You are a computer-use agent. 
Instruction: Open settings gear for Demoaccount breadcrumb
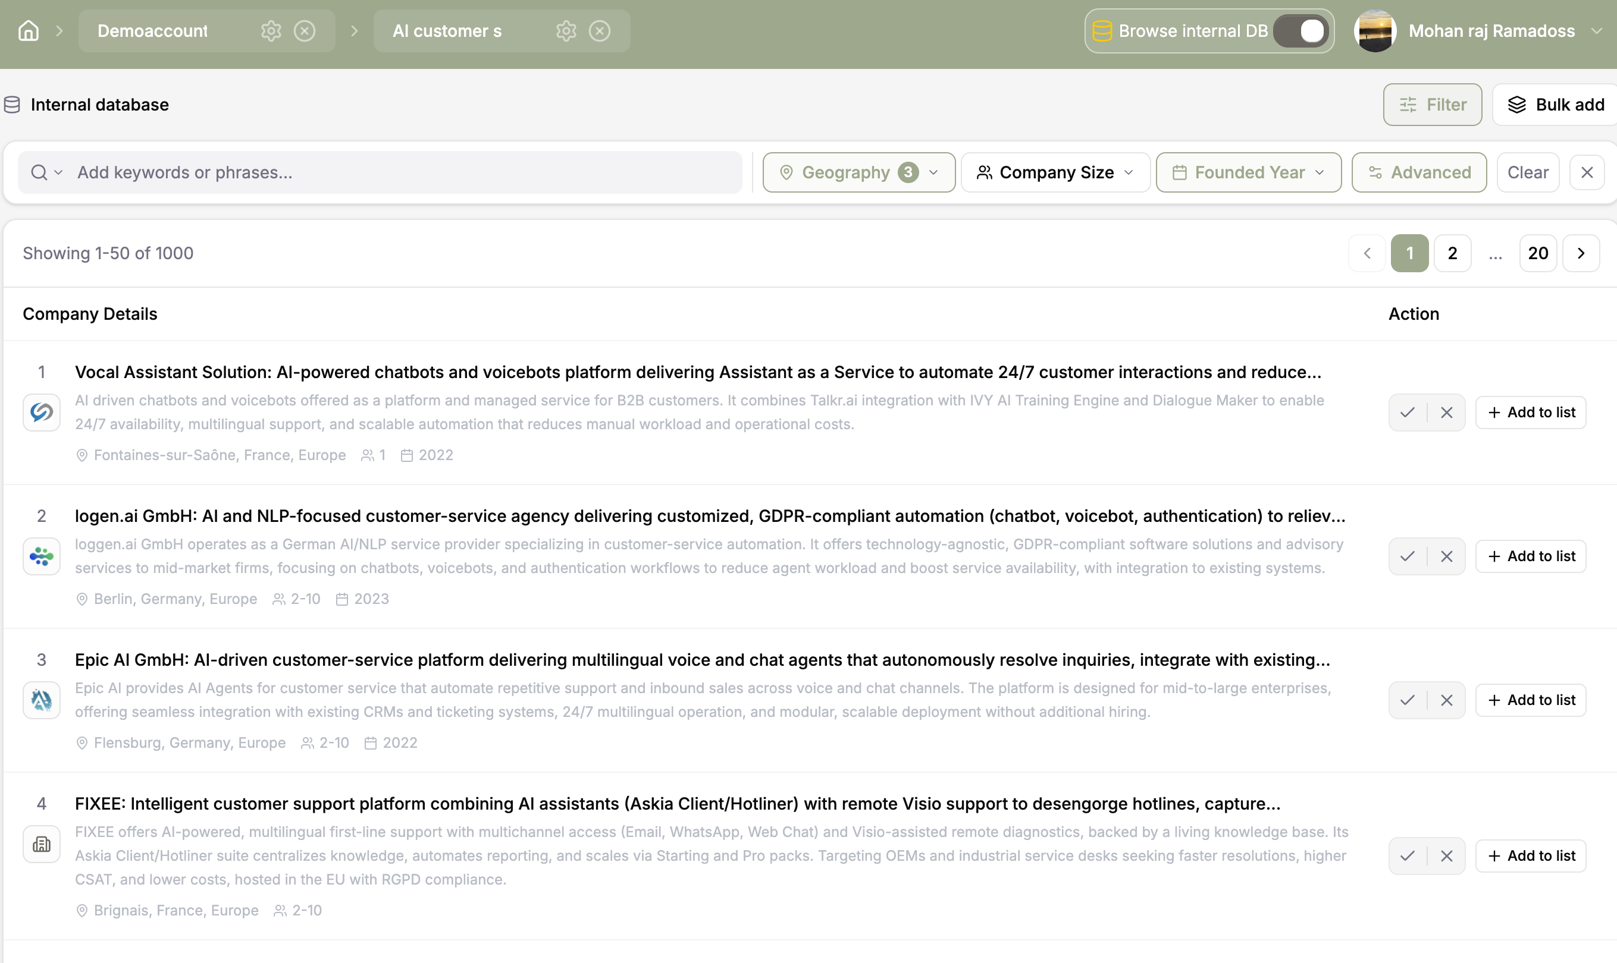pos(271,30)
